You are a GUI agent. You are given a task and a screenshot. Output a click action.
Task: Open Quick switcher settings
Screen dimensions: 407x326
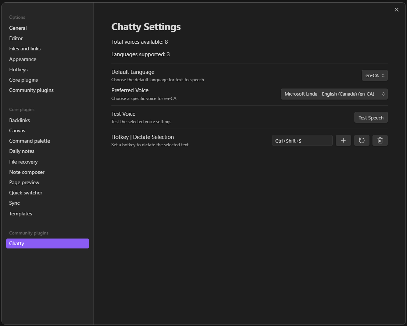pos(47,193)
